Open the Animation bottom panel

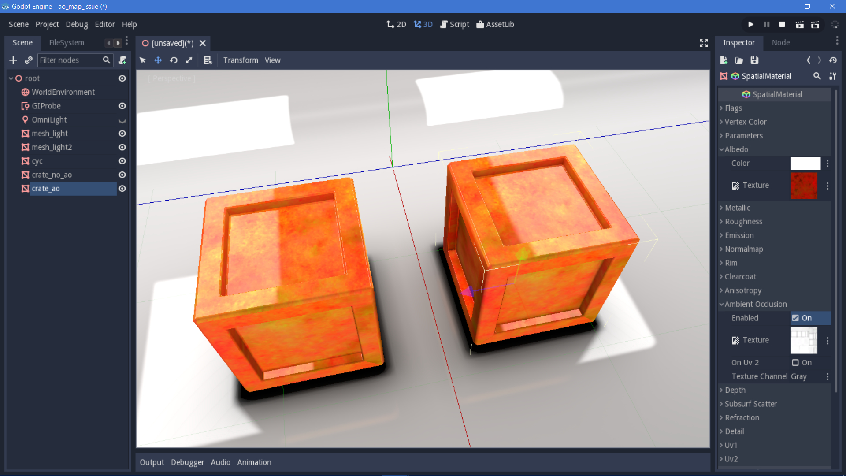tap(254, 462)
